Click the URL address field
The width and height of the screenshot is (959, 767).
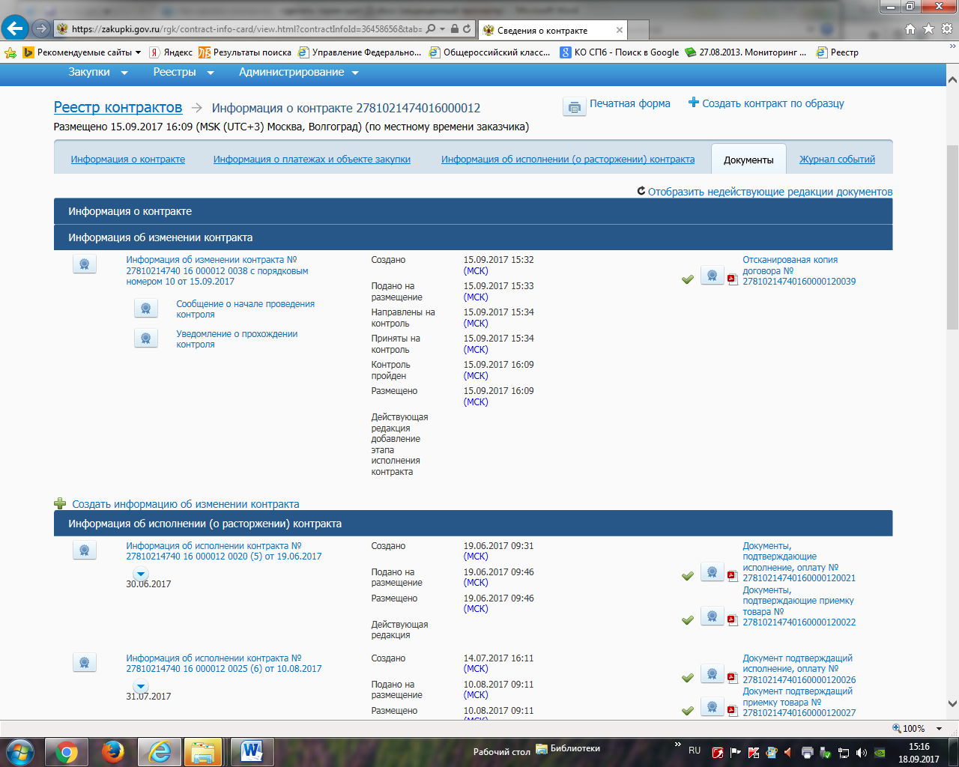247,29
